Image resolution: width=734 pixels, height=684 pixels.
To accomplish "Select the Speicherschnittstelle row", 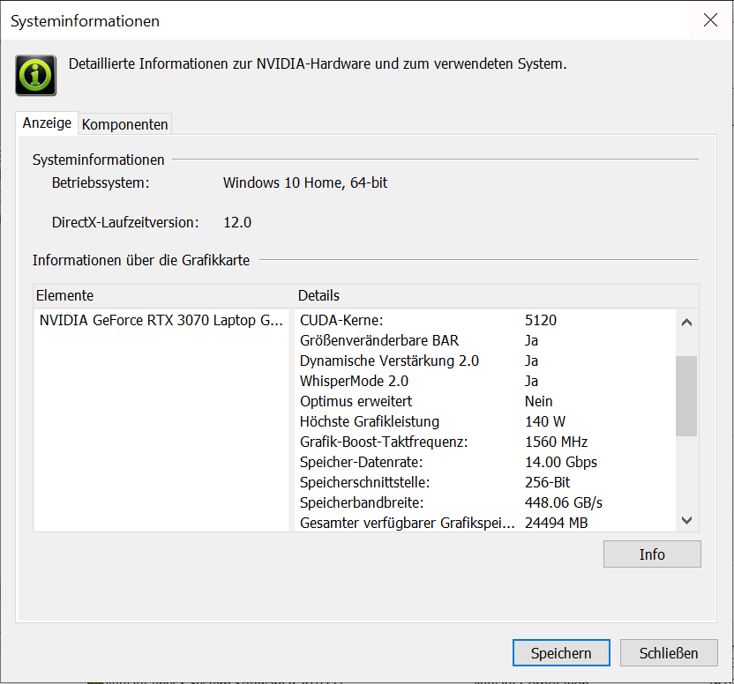I will point(485,482).
